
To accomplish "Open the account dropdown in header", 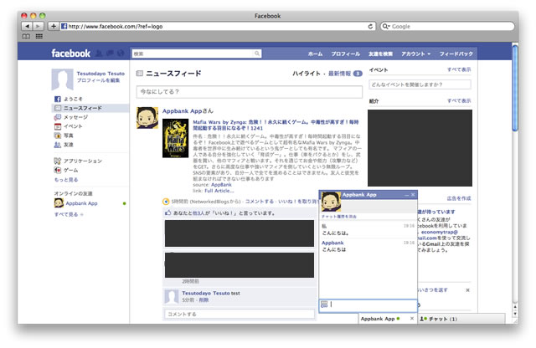I will coord(415,54).
